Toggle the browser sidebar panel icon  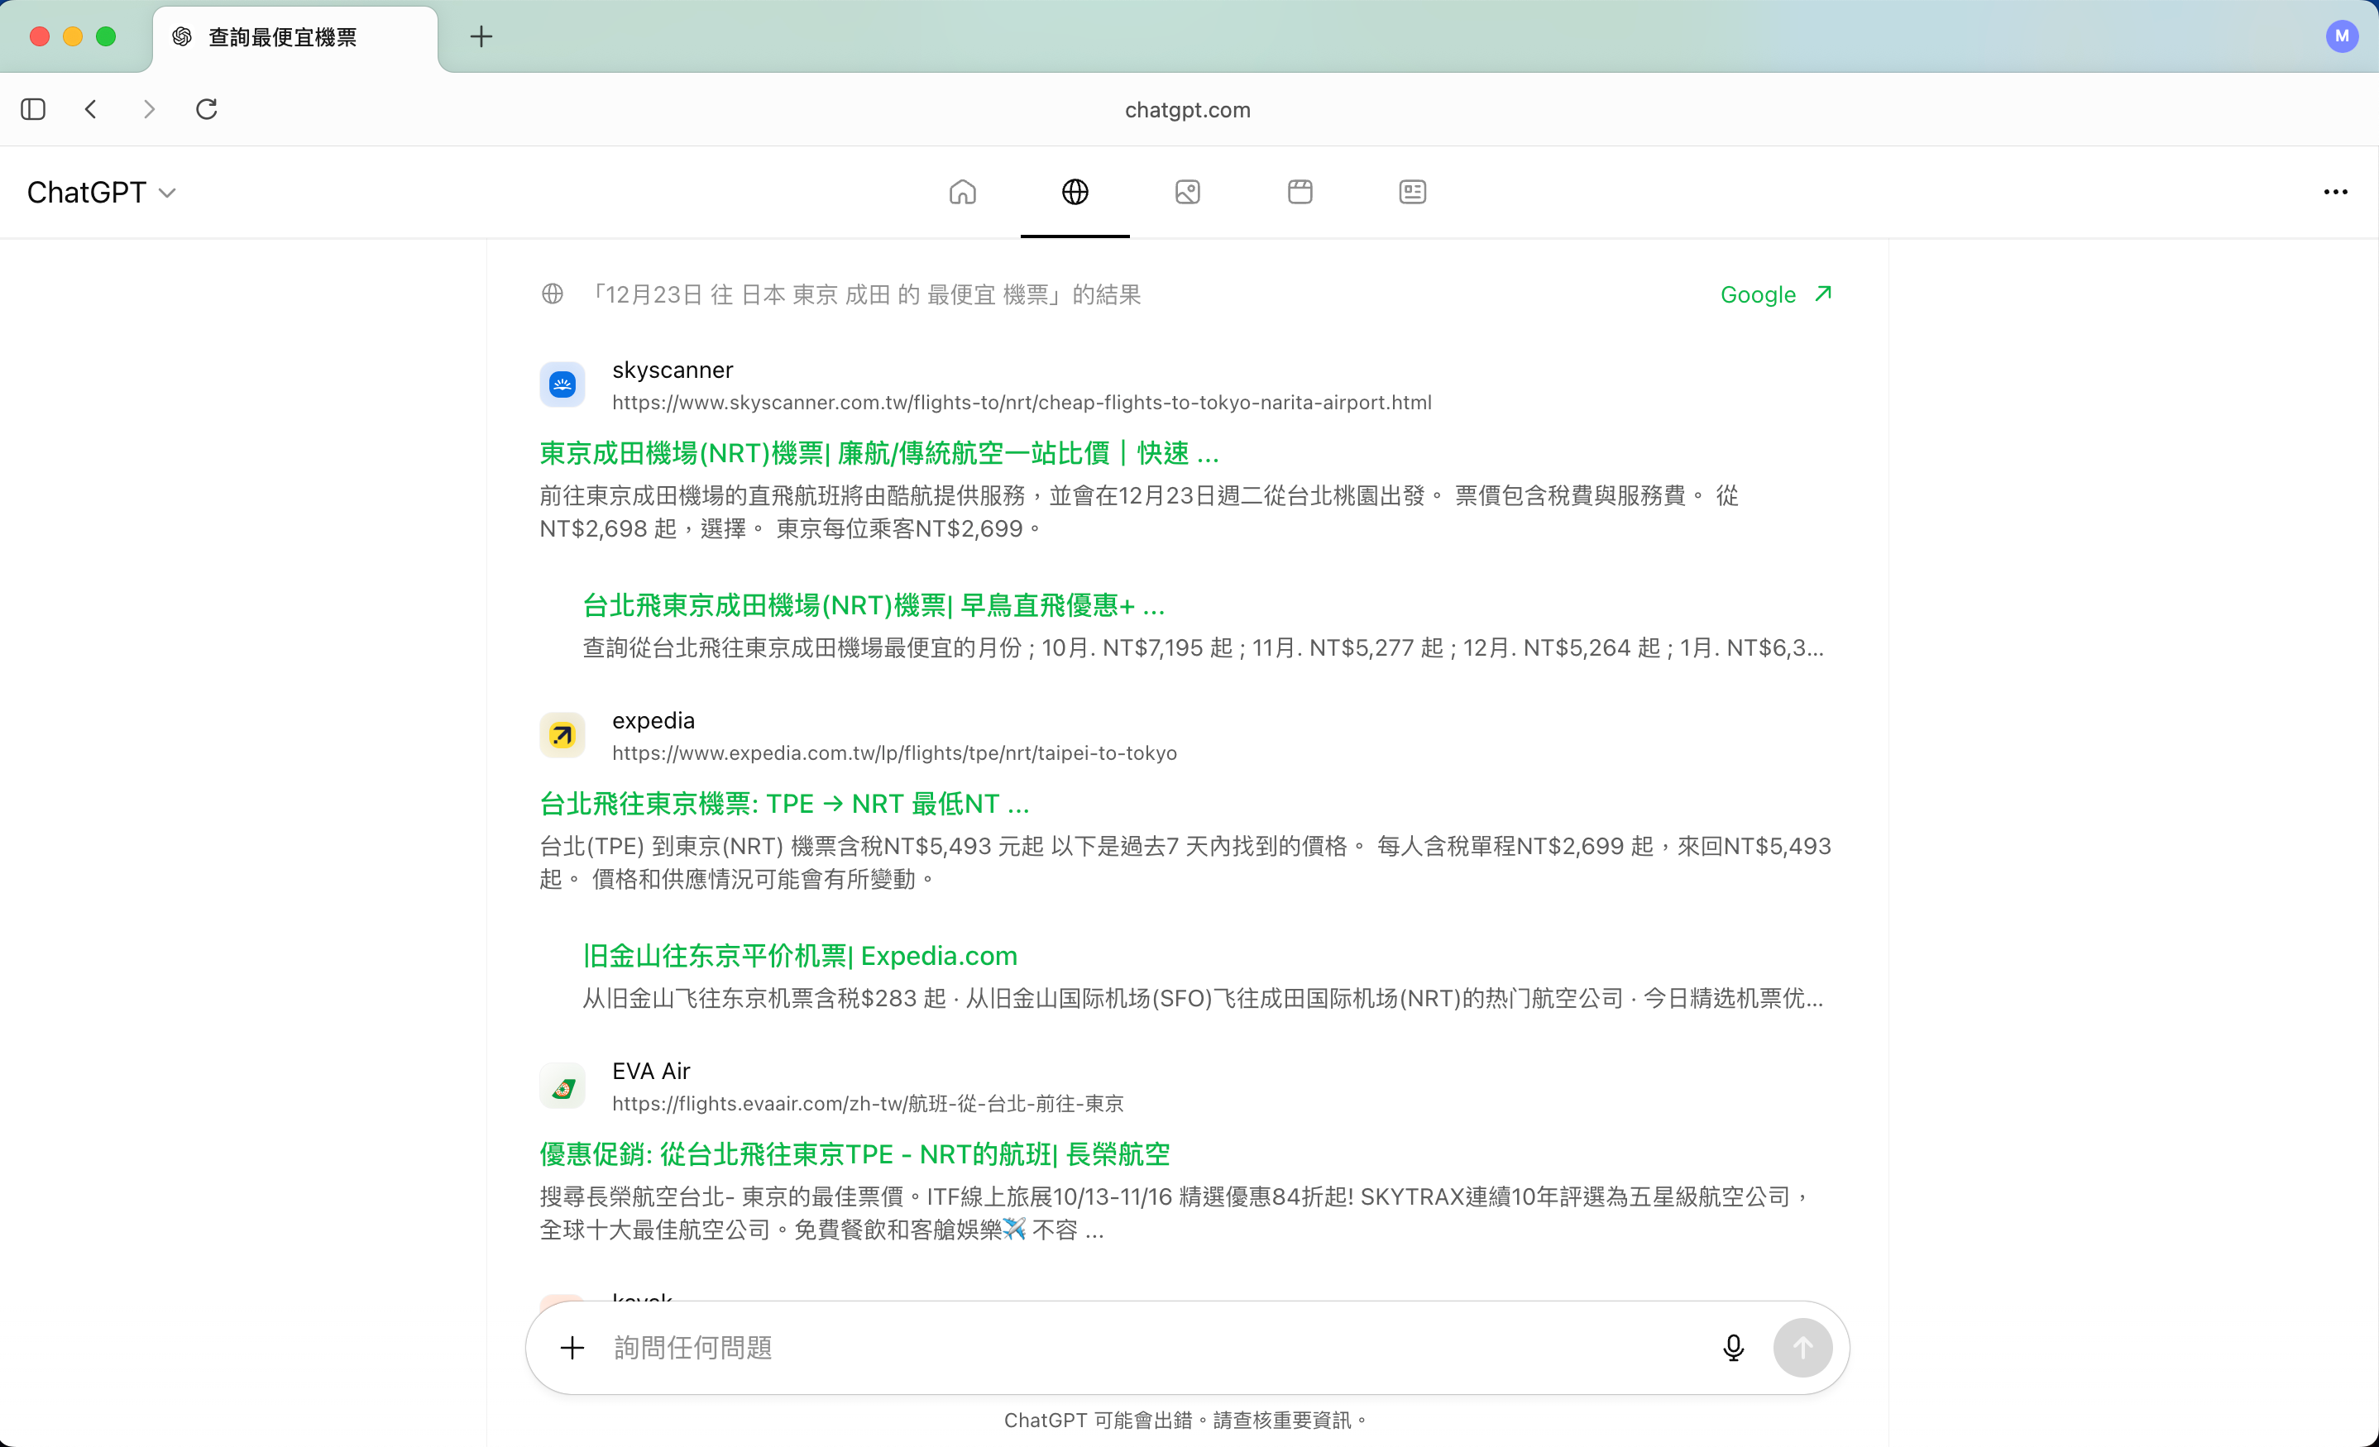(33, 109)
